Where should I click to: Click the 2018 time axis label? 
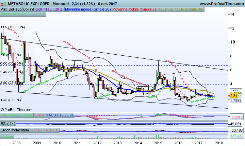click(x=219, y=143)
